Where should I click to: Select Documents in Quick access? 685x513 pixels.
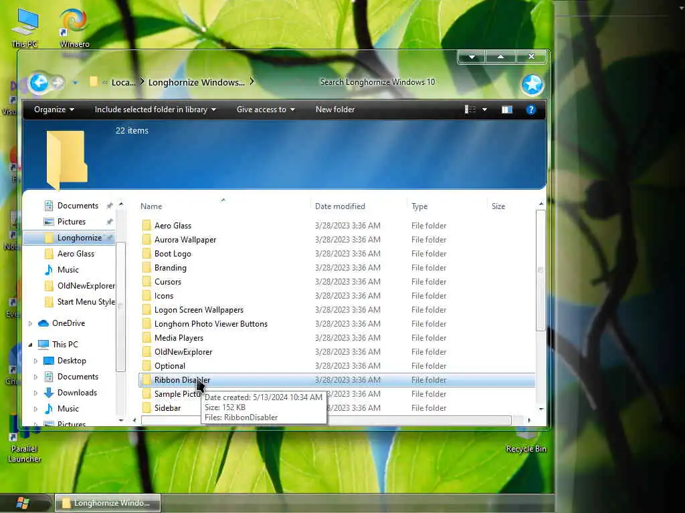click(78, 206)
